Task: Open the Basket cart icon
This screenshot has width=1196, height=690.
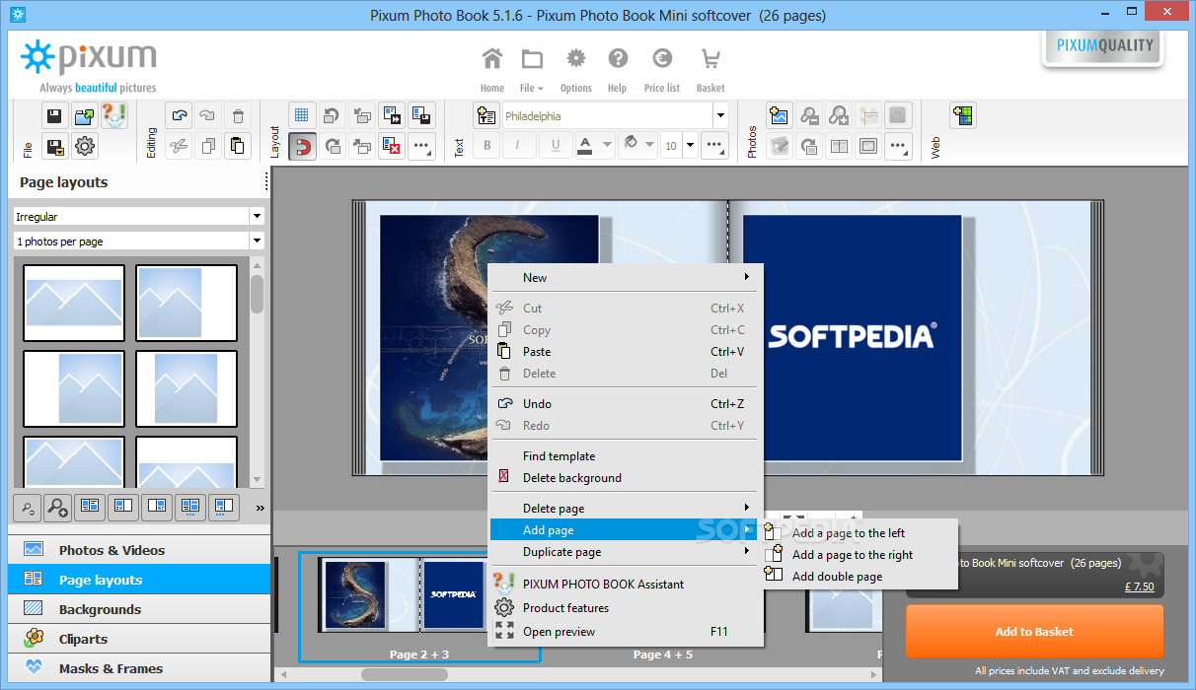Action: pos(710,71)
